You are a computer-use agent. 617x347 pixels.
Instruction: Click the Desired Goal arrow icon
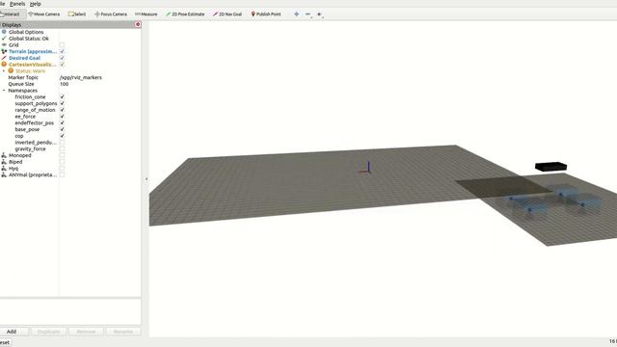tap(4, 58)
